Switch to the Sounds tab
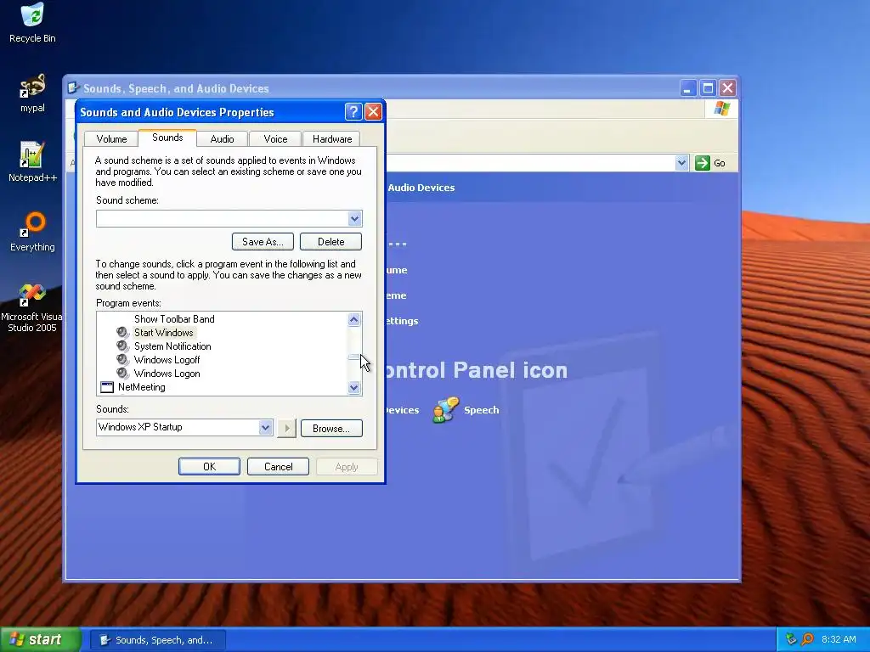 click(167, 138)
